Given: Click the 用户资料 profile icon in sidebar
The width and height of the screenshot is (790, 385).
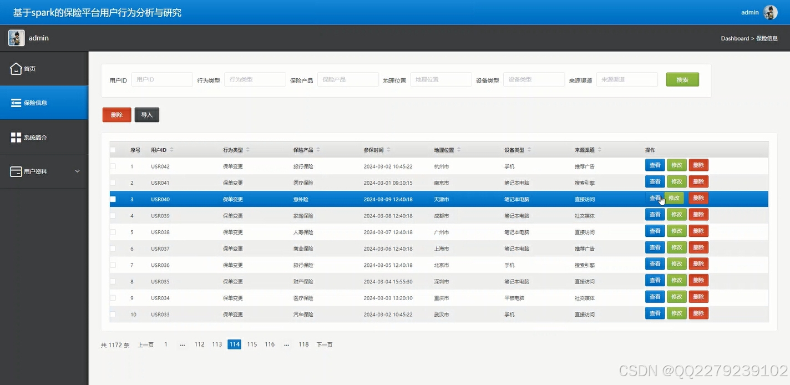Looking at the screenshot, I should 16,170.
